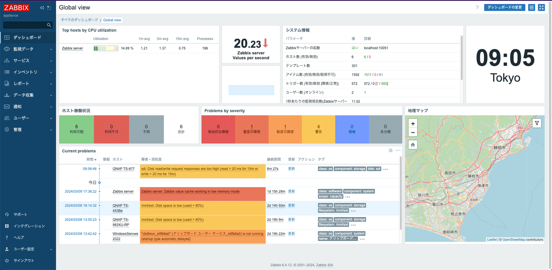Expand the 監視データ menu

click(28, 49)
